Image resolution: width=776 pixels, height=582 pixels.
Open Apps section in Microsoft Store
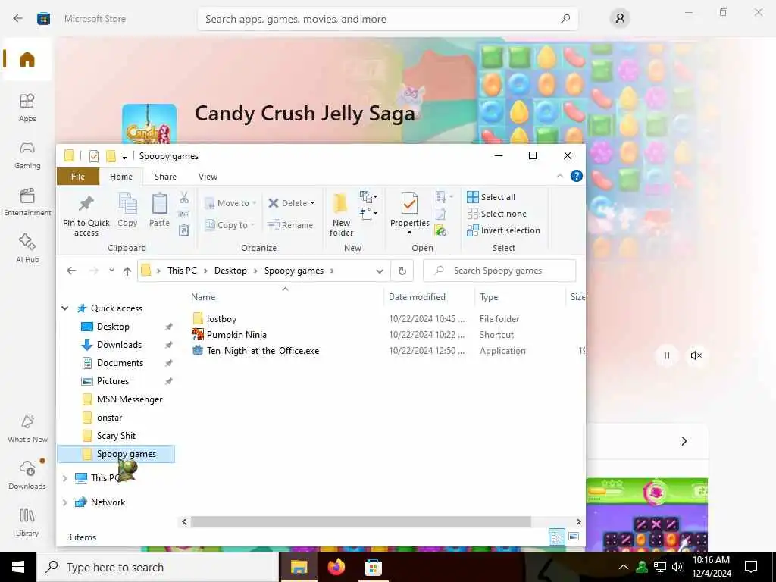click(27, 108)
